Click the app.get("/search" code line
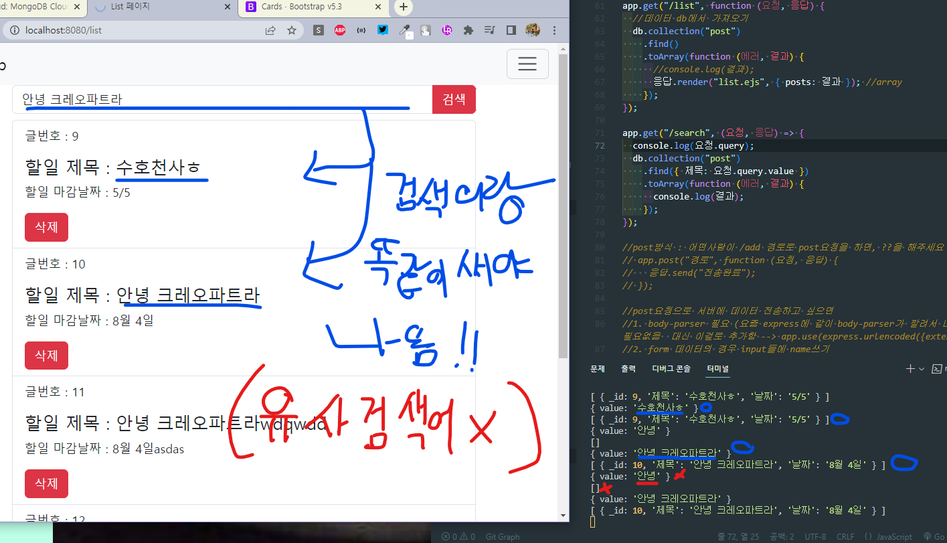The height and width of the screenshot is (543, 947). point(713,133)
